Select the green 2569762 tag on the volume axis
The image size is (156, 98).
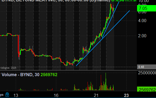click(146, 89)
